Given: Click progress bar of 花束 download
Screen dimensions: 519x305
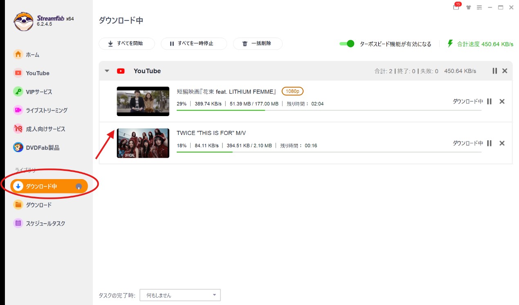Looking at the screenshot, I should coord(329,110).
